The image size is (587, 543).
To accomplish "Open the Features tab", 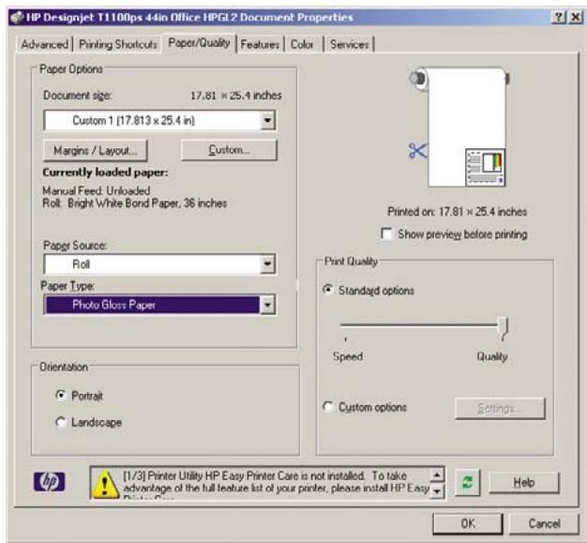I will [260, 44].
